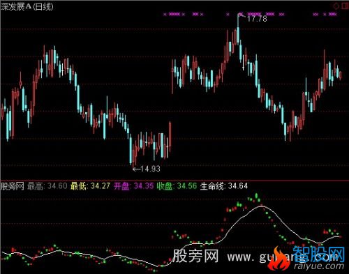Click the 最高: 34.60 value
Screen dimensions: 349x274
(x=47, y=186)
